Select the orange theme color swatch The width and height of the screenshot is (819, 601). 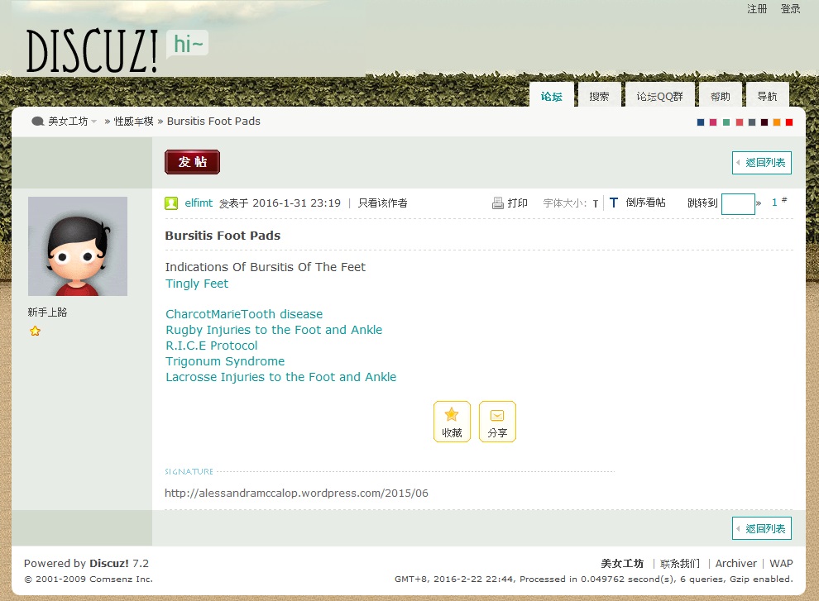(777, 122)
